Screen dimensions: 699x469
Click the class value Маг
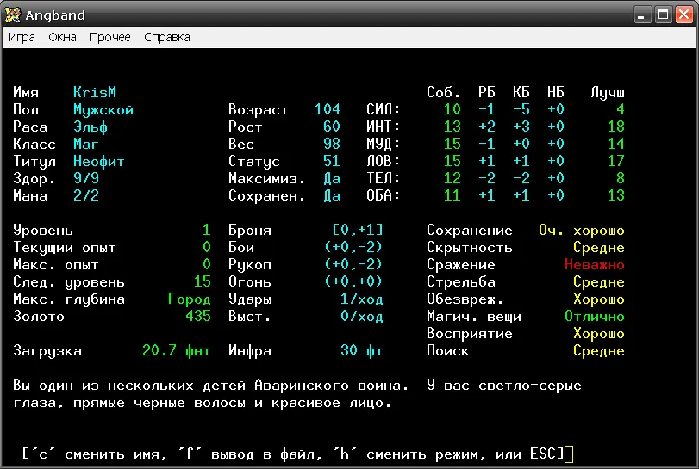86,144
